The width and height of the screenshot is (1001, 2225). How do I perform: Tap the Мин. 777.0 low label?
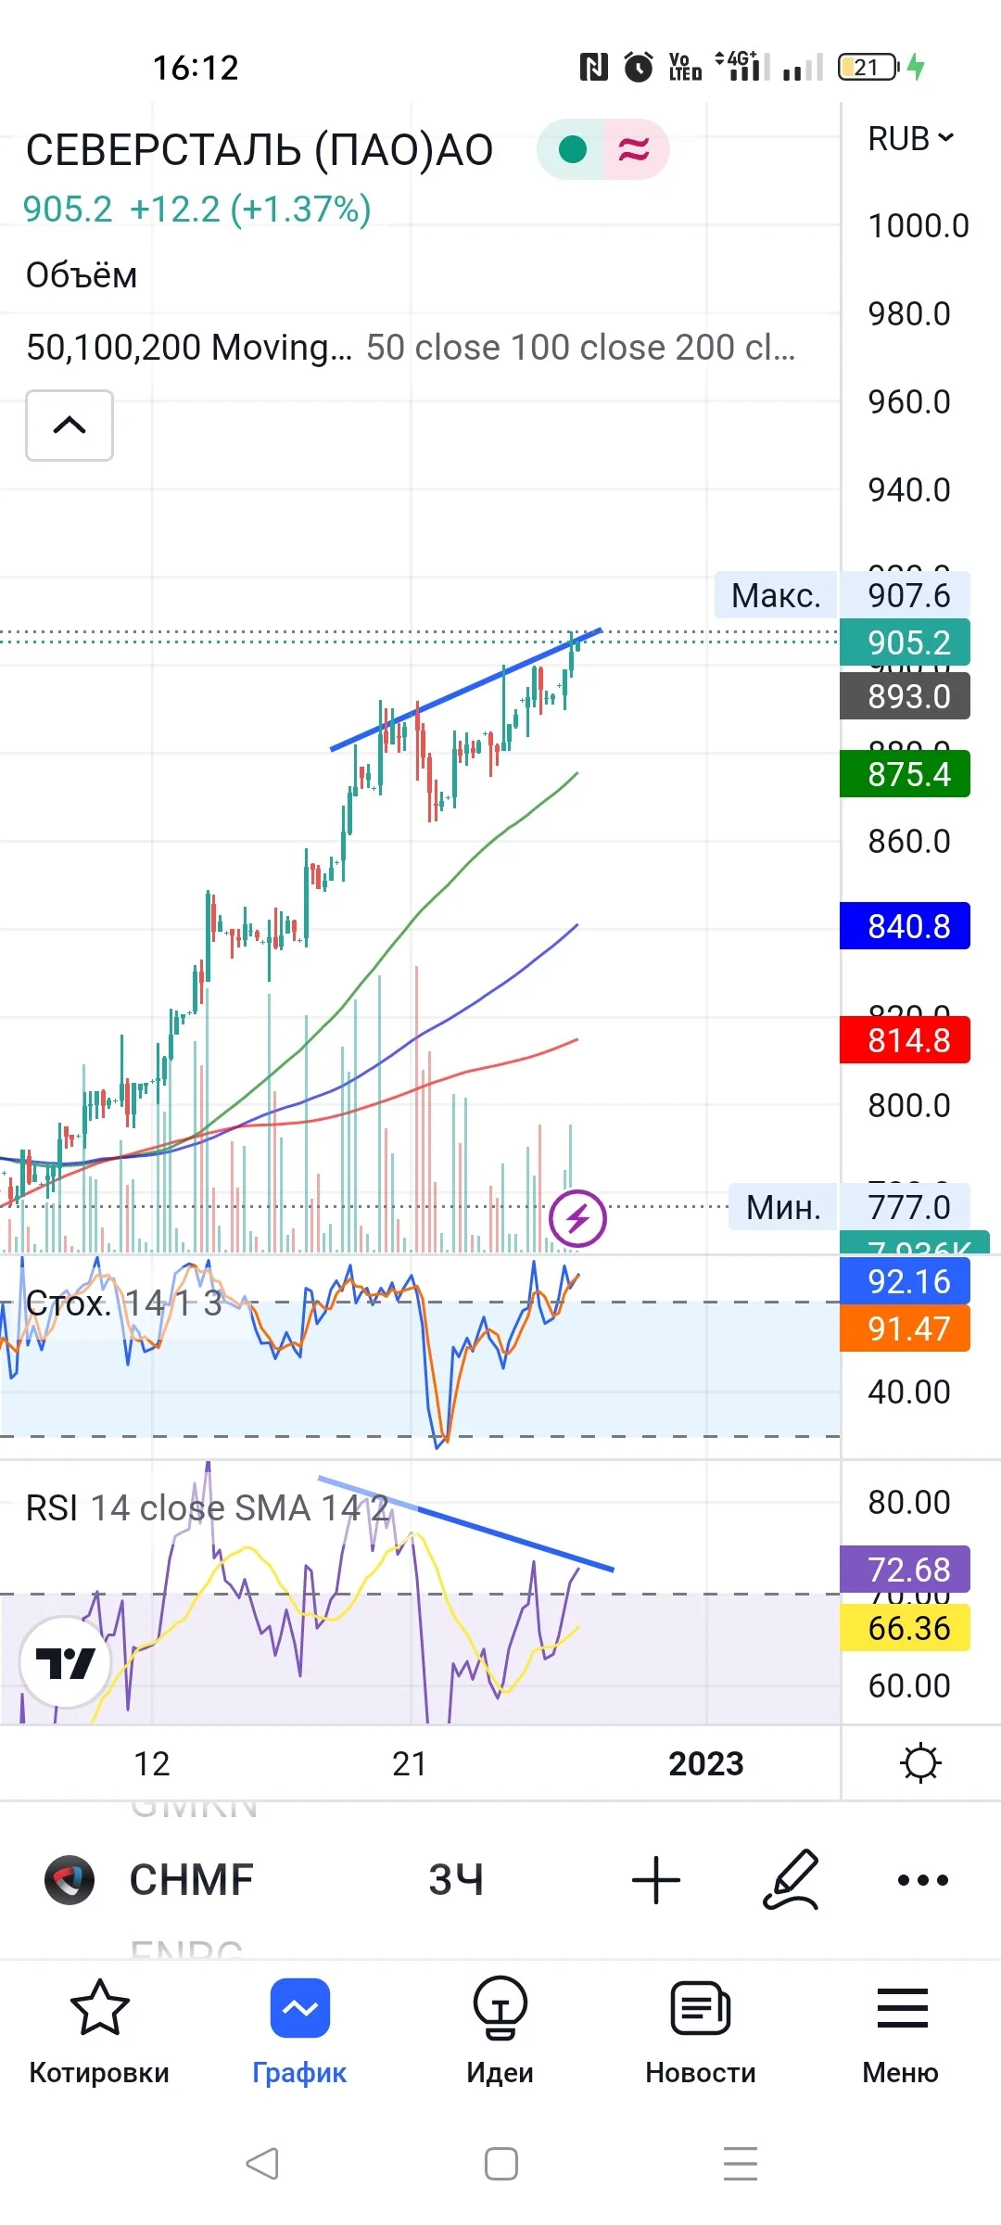coord(849,1207)
